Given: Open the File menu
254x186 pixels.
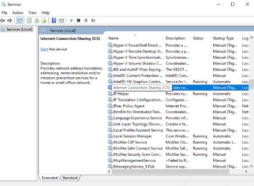Looking at the screenshot, I should 4,13.
